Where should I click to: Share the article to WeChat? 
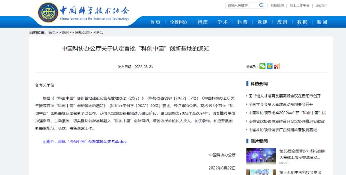click(262, 66)
